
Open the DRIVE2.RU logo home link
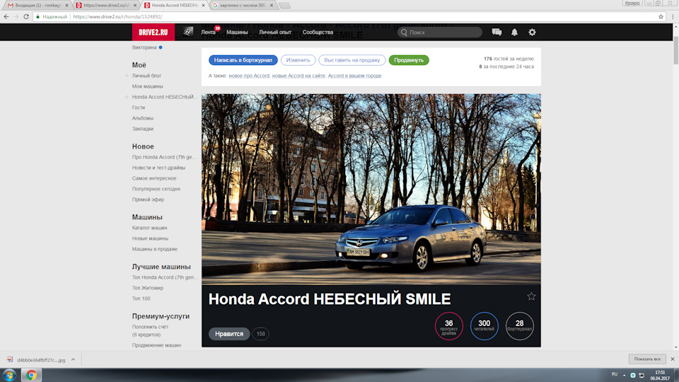[153, 32]
